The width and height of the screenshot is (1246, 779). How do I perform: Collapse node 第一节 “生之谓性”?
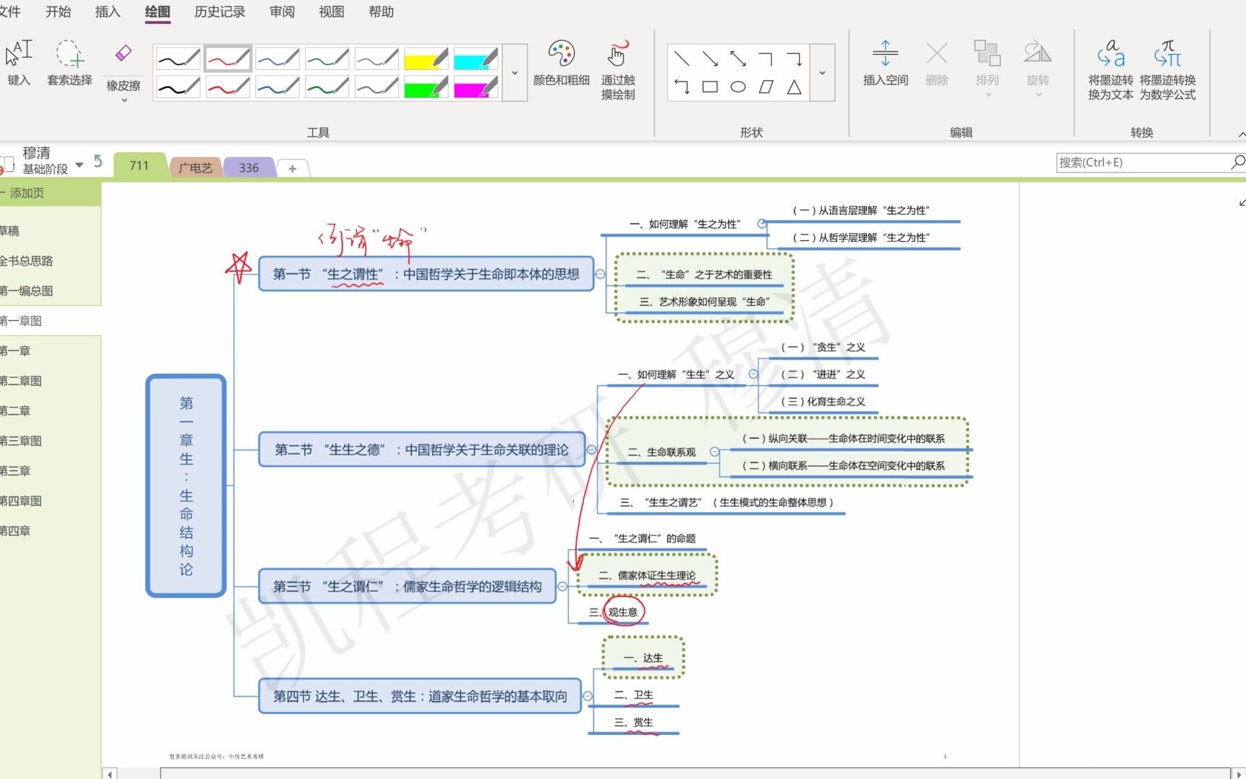coord(600,274)
